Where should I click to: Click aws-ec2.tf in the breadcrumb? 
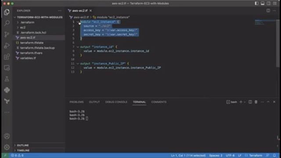click(x=81, y=17)
